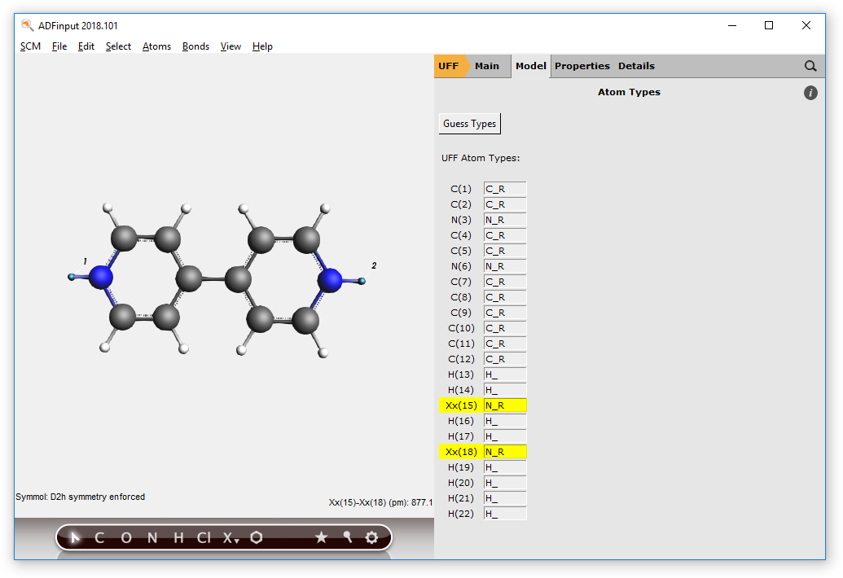
Task: Select the right blue nitrogen atom
Action: tap(330, 280)
